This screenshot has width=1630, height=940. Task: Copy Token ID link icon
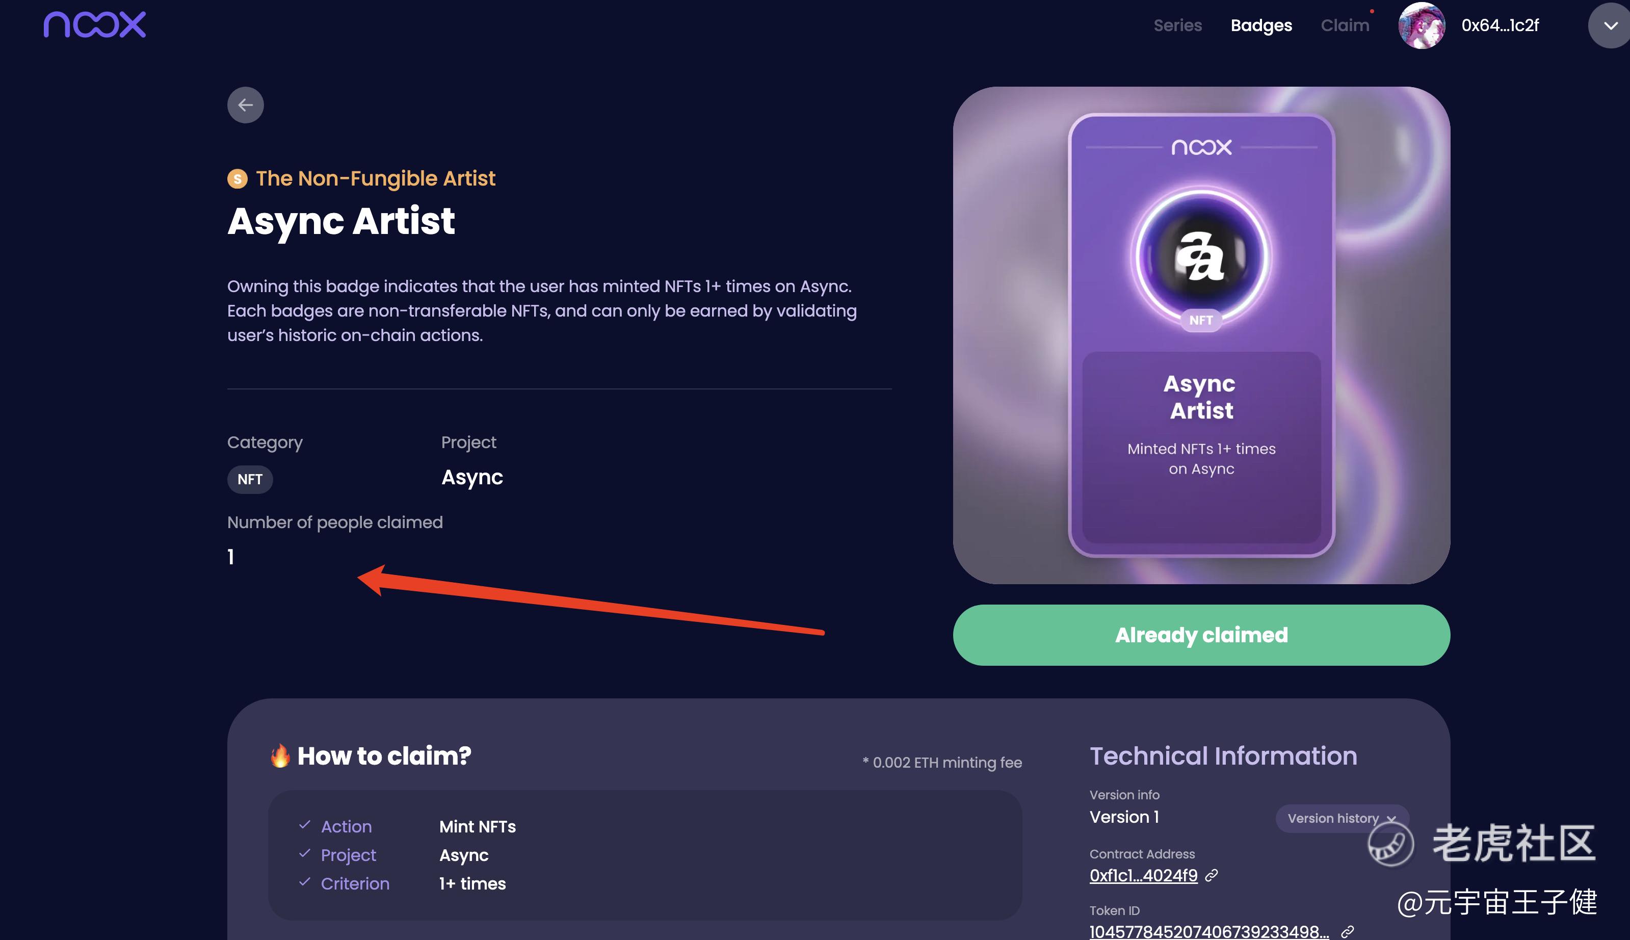point(1347,932)
